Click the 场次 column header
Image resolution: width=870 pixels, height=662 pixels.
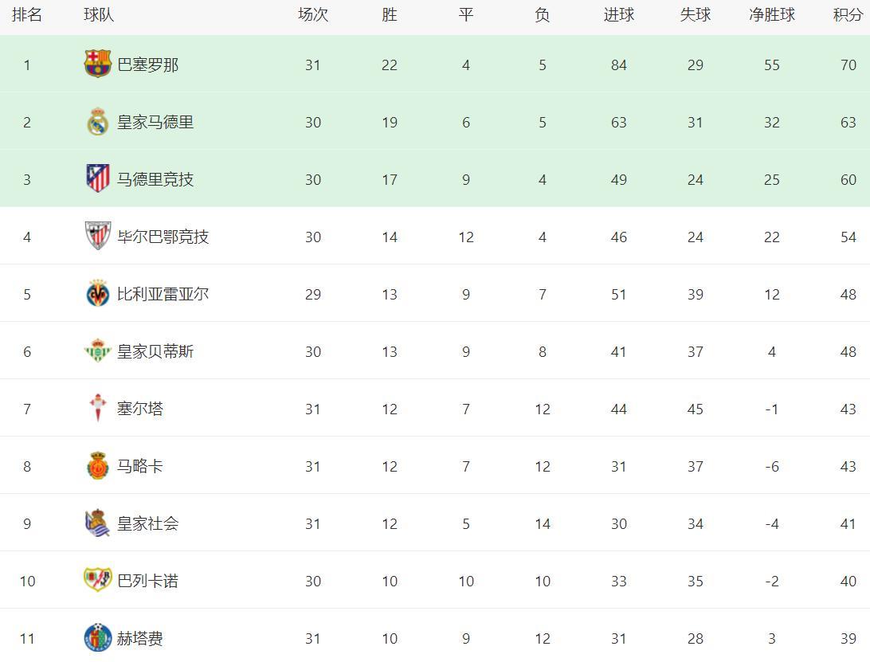coord(312,15)
